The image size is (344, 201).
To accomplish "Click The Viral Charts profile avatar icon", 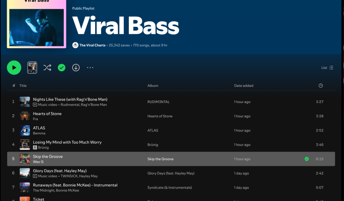I will coord(75,45).
